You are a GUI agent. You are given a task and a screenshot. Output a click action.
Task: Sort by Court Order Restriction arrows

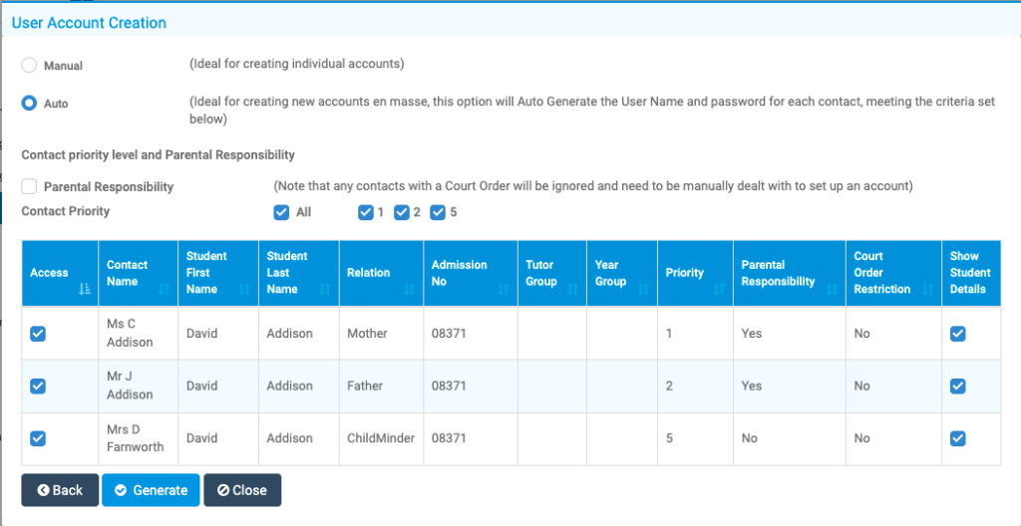pos(928,290)
